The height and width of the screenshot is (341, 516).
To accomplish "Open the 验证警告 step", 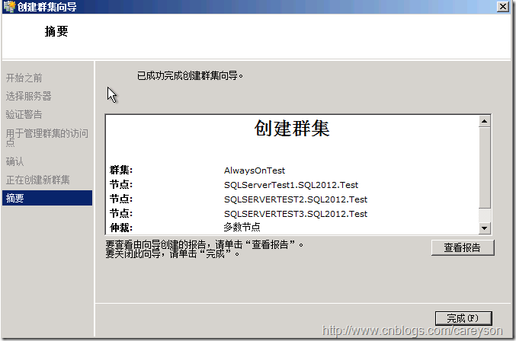I will pos(24,114).
